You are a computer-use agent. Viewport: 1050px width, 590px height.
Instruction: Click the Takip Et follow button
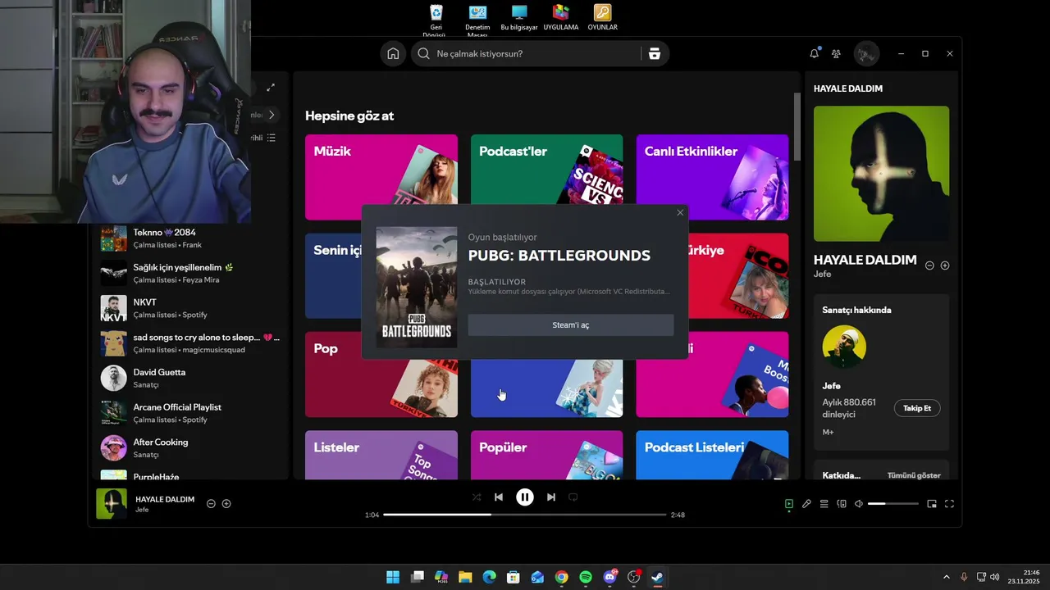tap(917, 408)
